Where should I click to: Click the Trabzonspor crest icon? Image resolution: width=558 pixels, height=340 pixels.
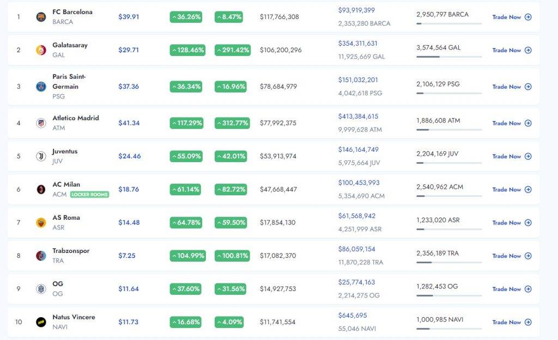pos(41,256)
